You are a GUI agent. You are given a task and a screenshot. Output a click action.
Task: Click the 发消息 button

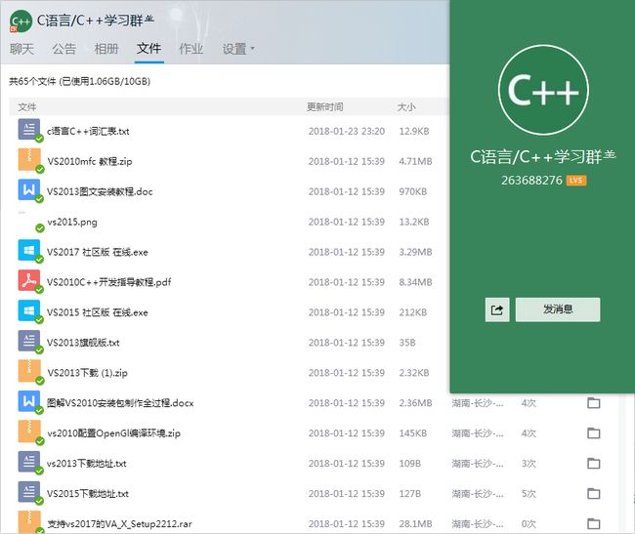coord(558,309)
